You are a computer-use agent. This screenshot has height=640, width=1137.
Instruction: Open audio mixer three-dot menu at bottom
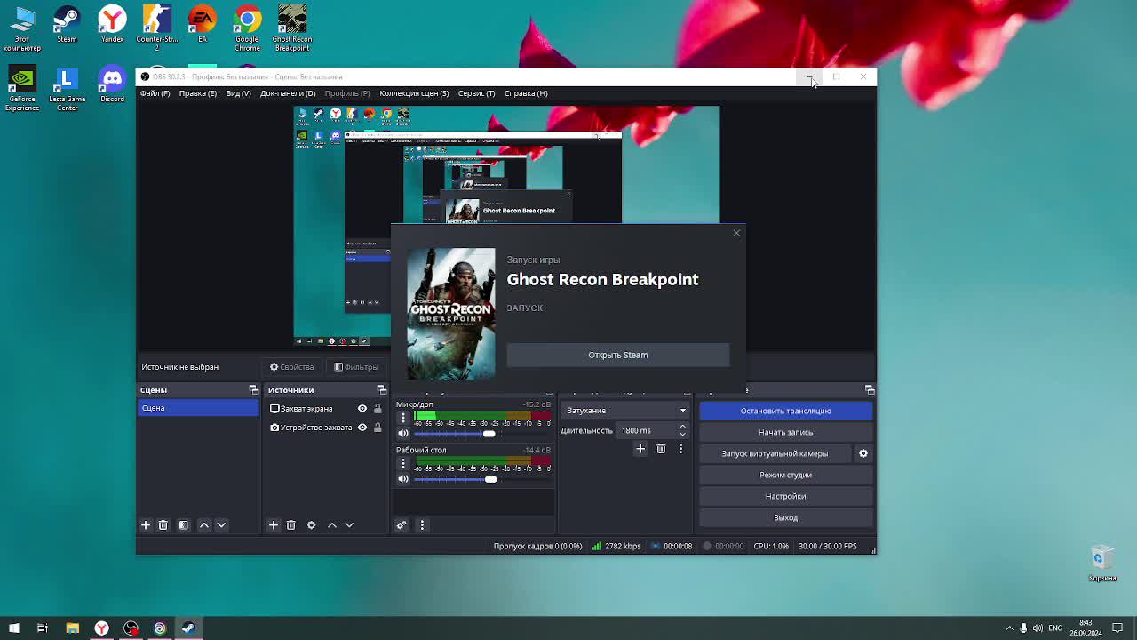(x=422, y=525)
